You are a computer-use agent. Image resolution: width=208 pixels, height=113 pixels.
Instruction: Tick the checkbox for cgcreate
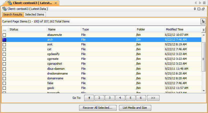[x=4, y=59]
